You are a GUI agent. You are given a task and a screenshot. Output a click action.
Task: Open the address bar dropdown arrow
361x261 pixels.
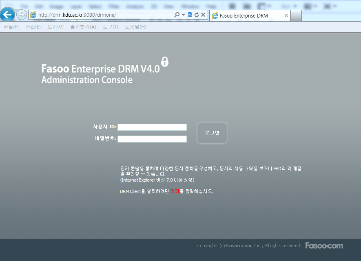click(183, 15)
